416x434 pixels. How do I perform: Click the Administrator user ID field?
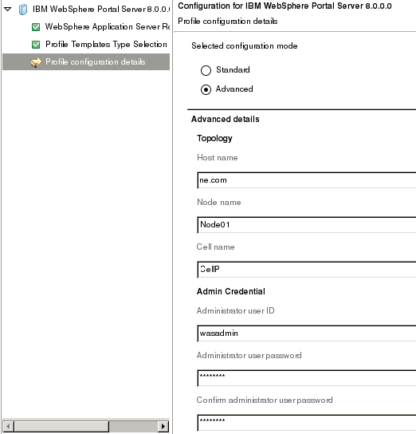point(307,333)
